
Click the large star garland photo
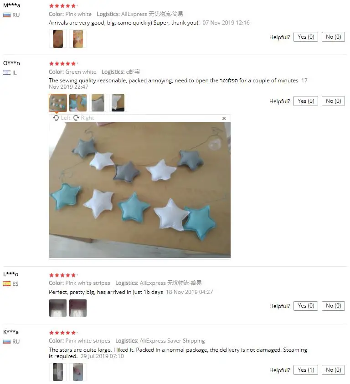click(140, 190)
